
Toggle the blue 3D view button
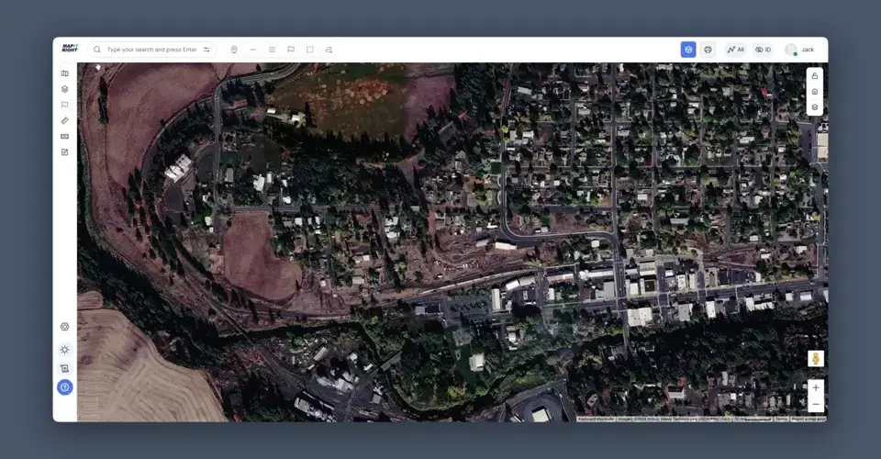(x=688, y=50)
